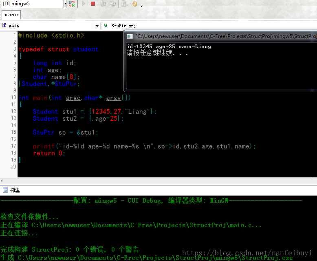
Task: Click the document with down arrow icon
Action: click(125, 4)
